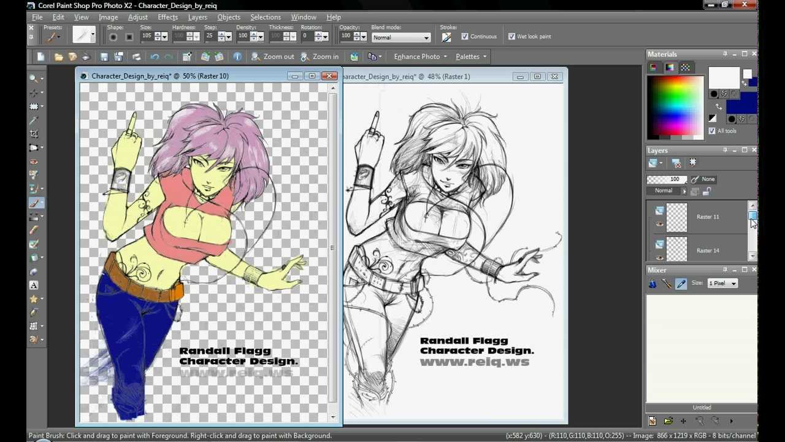This screenshot has width=785, height=442.
Task: Open the Adjust menu
Action: coord(137,17)
